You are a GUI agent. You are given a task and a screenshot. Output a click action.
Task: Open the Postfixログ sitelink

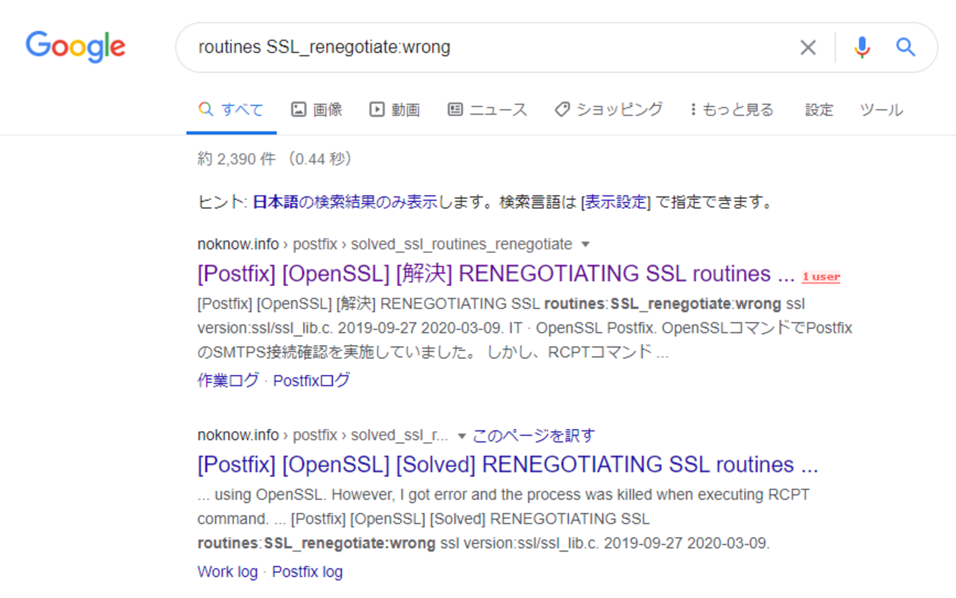tap(312, 380)
